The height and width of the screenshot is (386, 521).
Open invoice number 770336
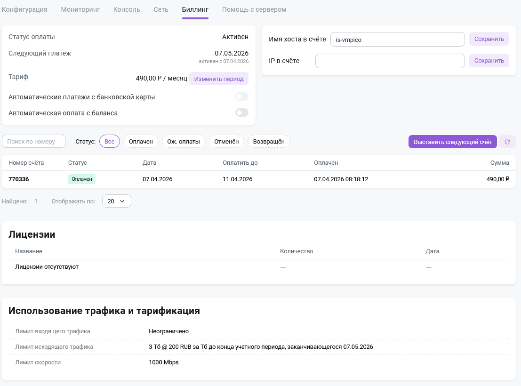[19, 179]
